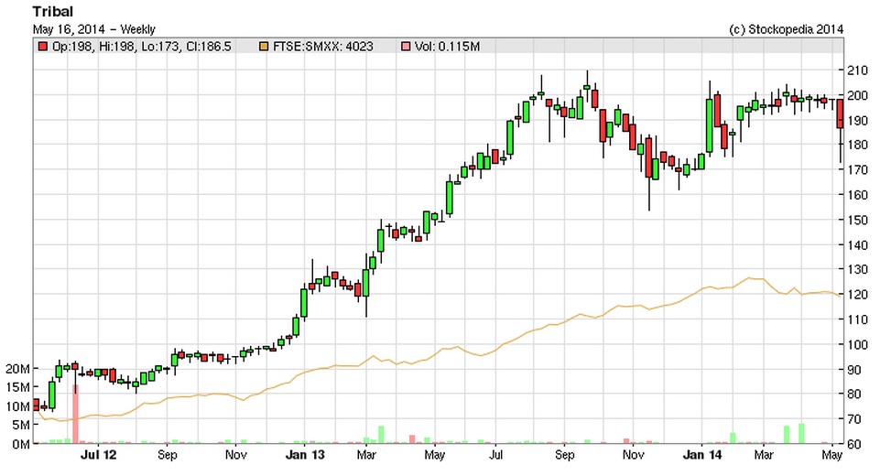Click the 'Jan 13' x-axis label
The width and height of the screenshot is (880, 476).
click(305, 455)
